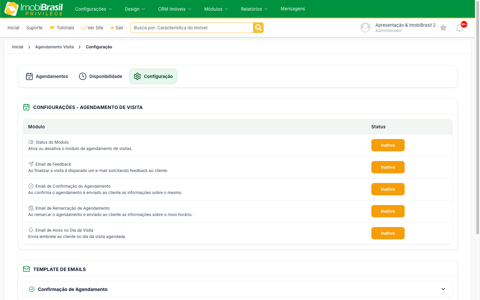Click the Busca por Característica search field
The width and height of the screenshot is (480, 300).
(x=192, y=28)
